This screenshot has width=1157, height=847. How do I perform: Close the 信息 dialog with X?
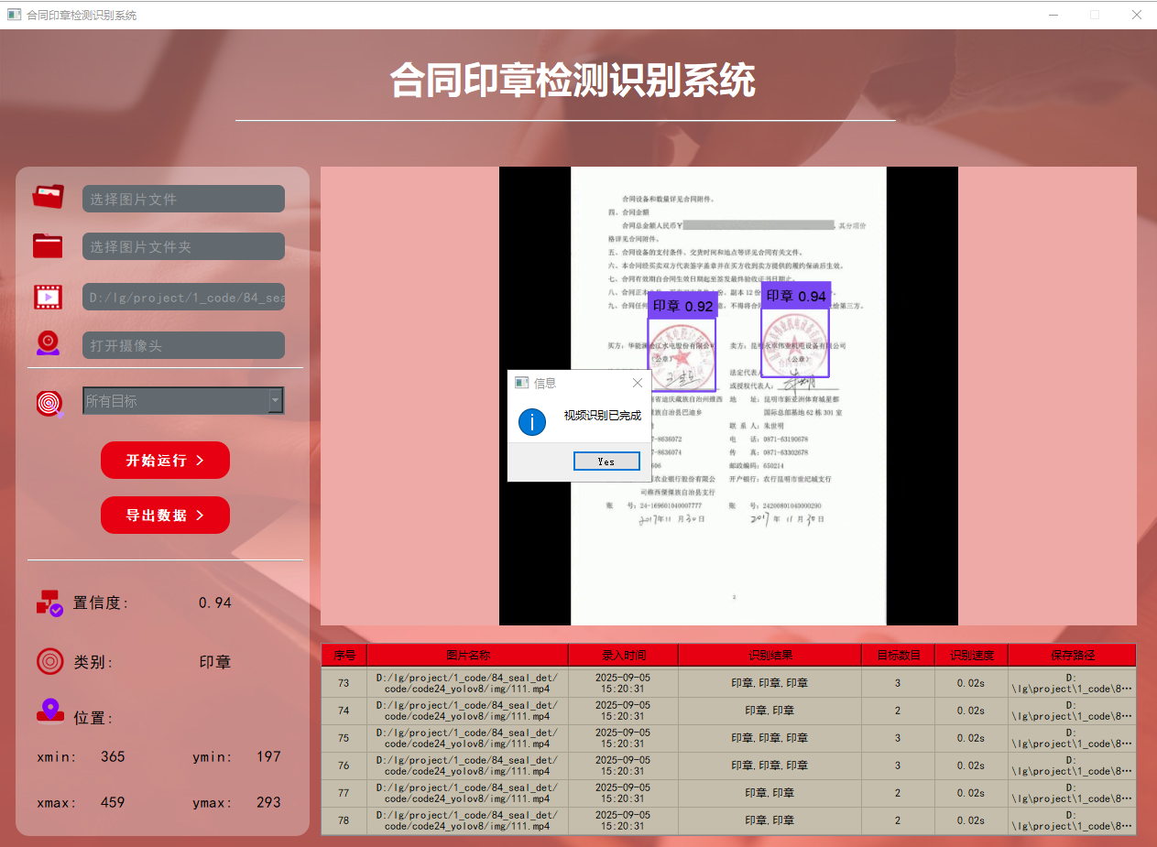click(x=638, y=383)
